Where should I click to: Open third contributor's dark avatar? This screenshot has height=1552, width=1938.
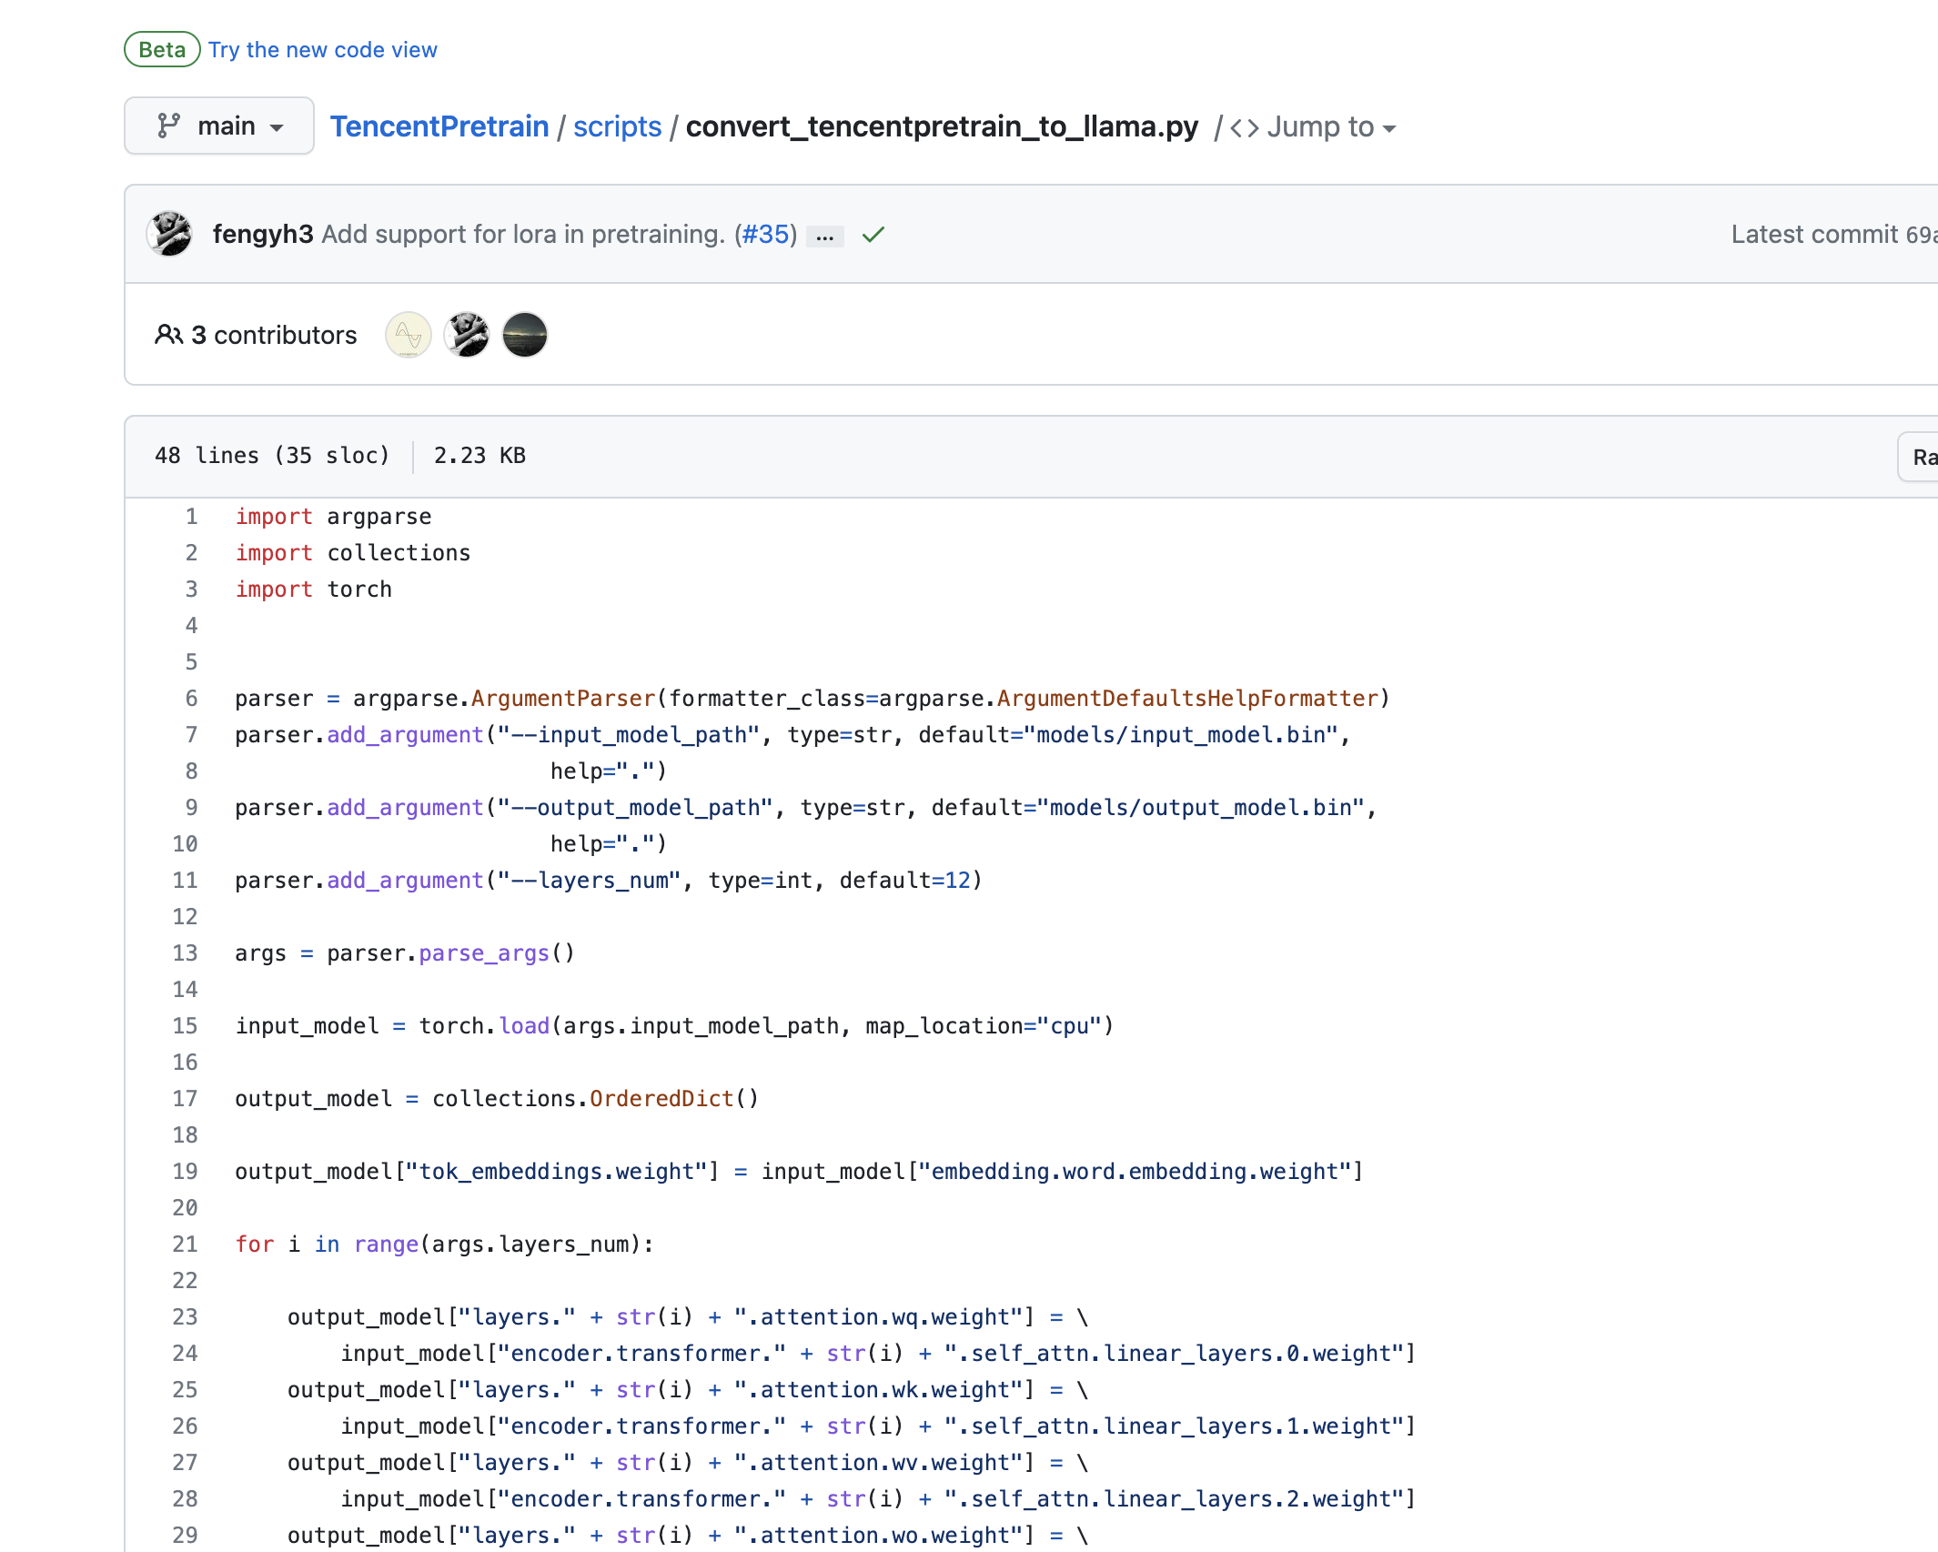525,335
